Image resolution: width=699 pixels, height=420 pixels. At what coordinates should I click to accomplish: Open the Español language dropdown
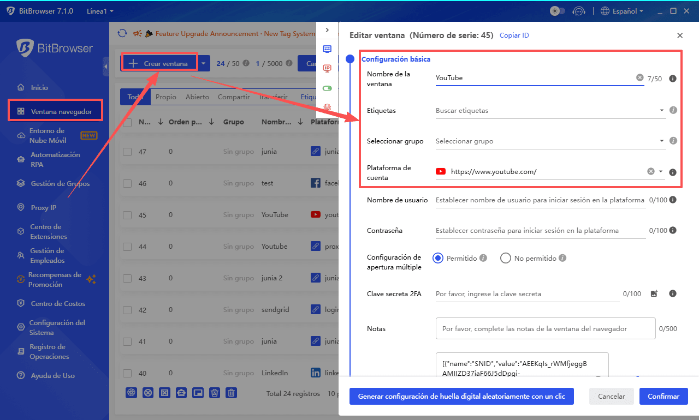point(622,11)
